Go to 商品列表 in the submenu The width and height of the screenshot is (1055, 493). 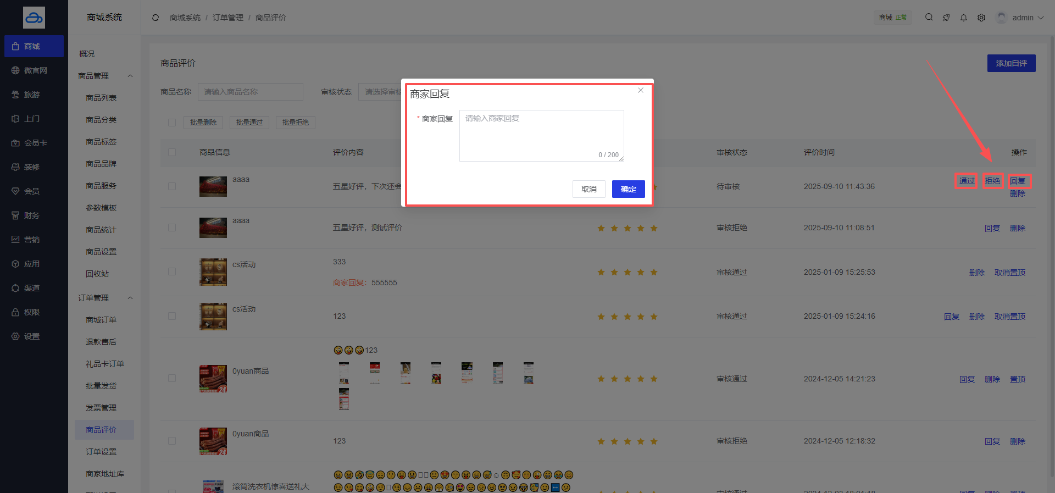pyautogui.click(x=101, y=98)
